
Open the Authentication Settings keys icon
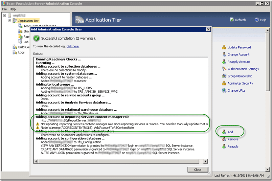224,69
